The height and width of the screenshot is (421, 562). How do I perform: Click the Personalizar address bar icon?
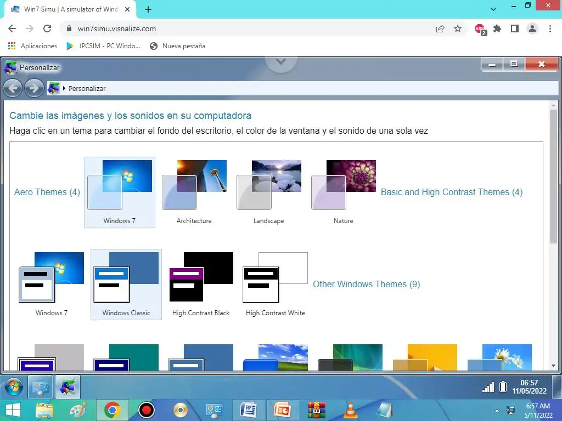(54, 88)
